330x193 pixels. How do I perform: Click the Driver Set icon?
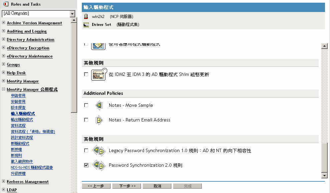[x=86, y=25]
